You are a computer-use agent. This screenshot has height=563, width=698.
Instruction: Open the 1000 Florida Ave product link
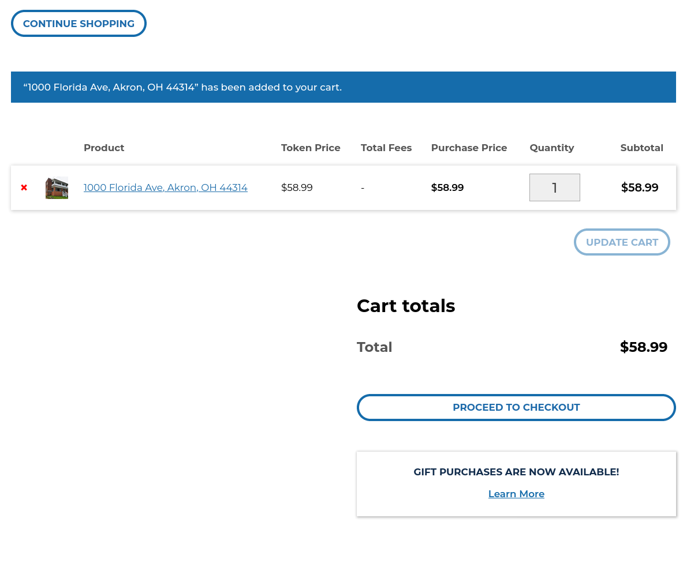coord(165,187)
